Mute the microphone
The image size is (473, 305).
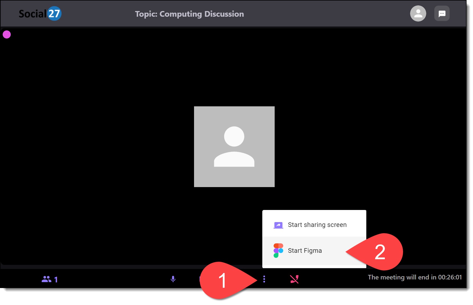[173, 279]
